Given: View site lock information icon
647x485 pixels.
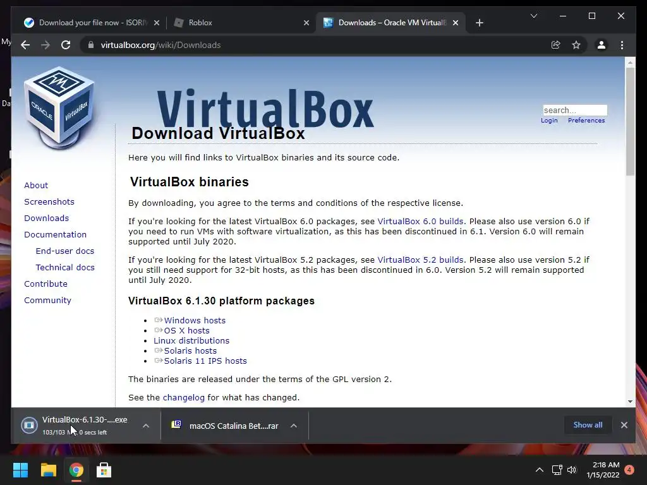Looking at the screenshot, I should (x=91, y=45).
